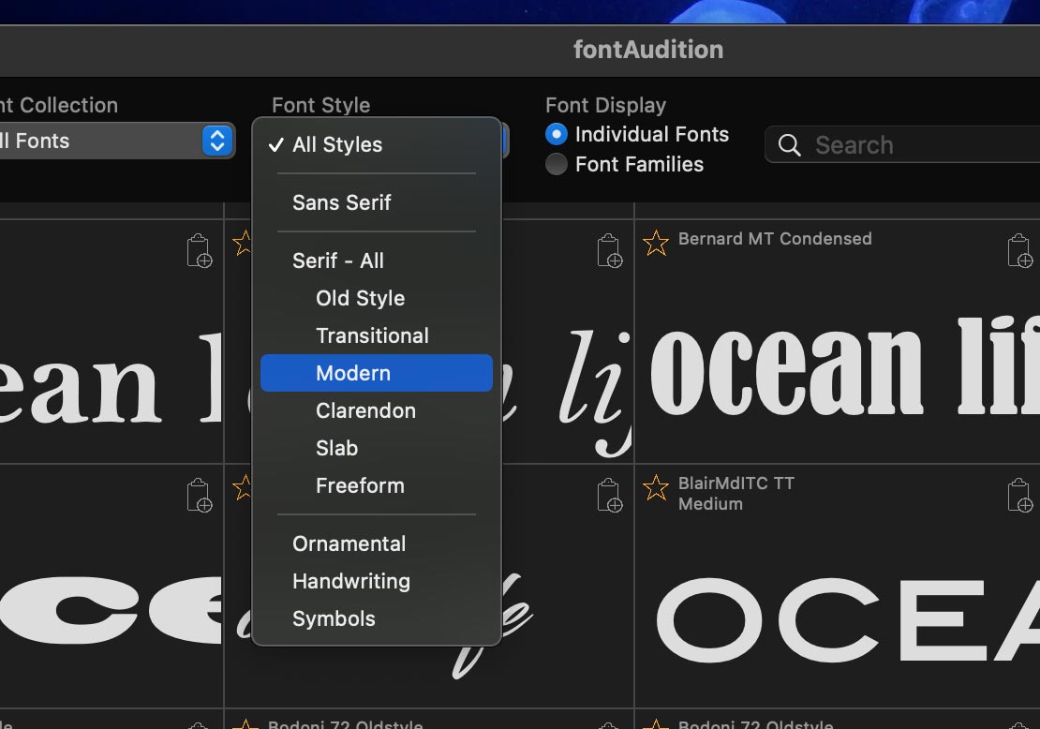Screen dimensions: 1040x729
Task: Favorite BlairMdITC TT Medium with its star
Action: [x=656, y=487]
